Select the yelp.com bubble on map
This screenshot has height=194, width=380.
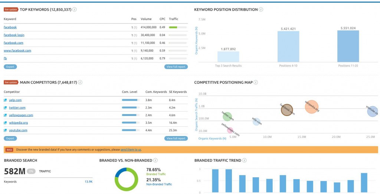point(256,122)
